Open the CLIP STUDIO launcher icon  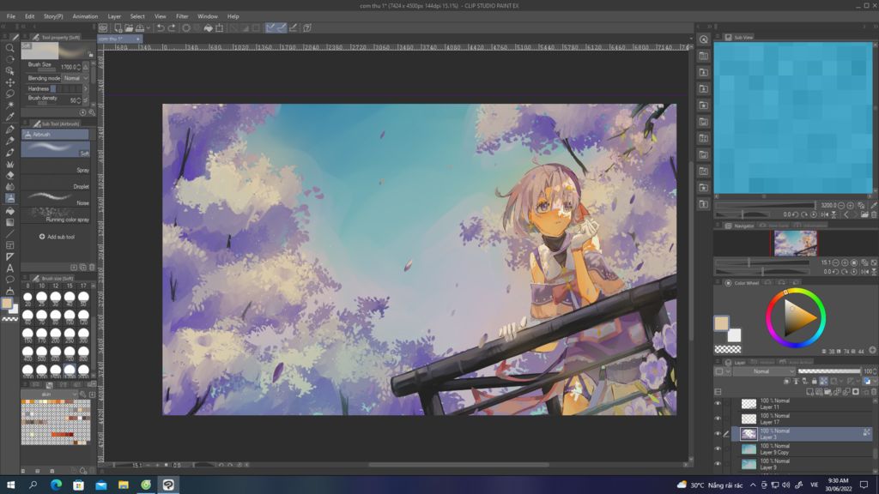click(103, 27)
